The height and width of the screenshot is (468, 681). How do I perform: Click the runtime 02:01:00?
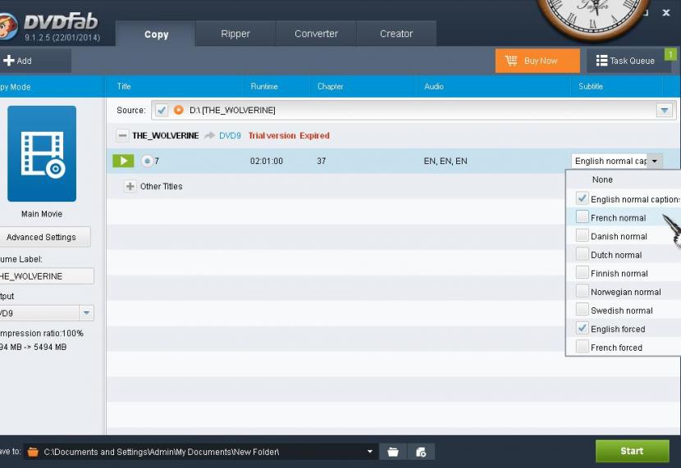point(266,161)
